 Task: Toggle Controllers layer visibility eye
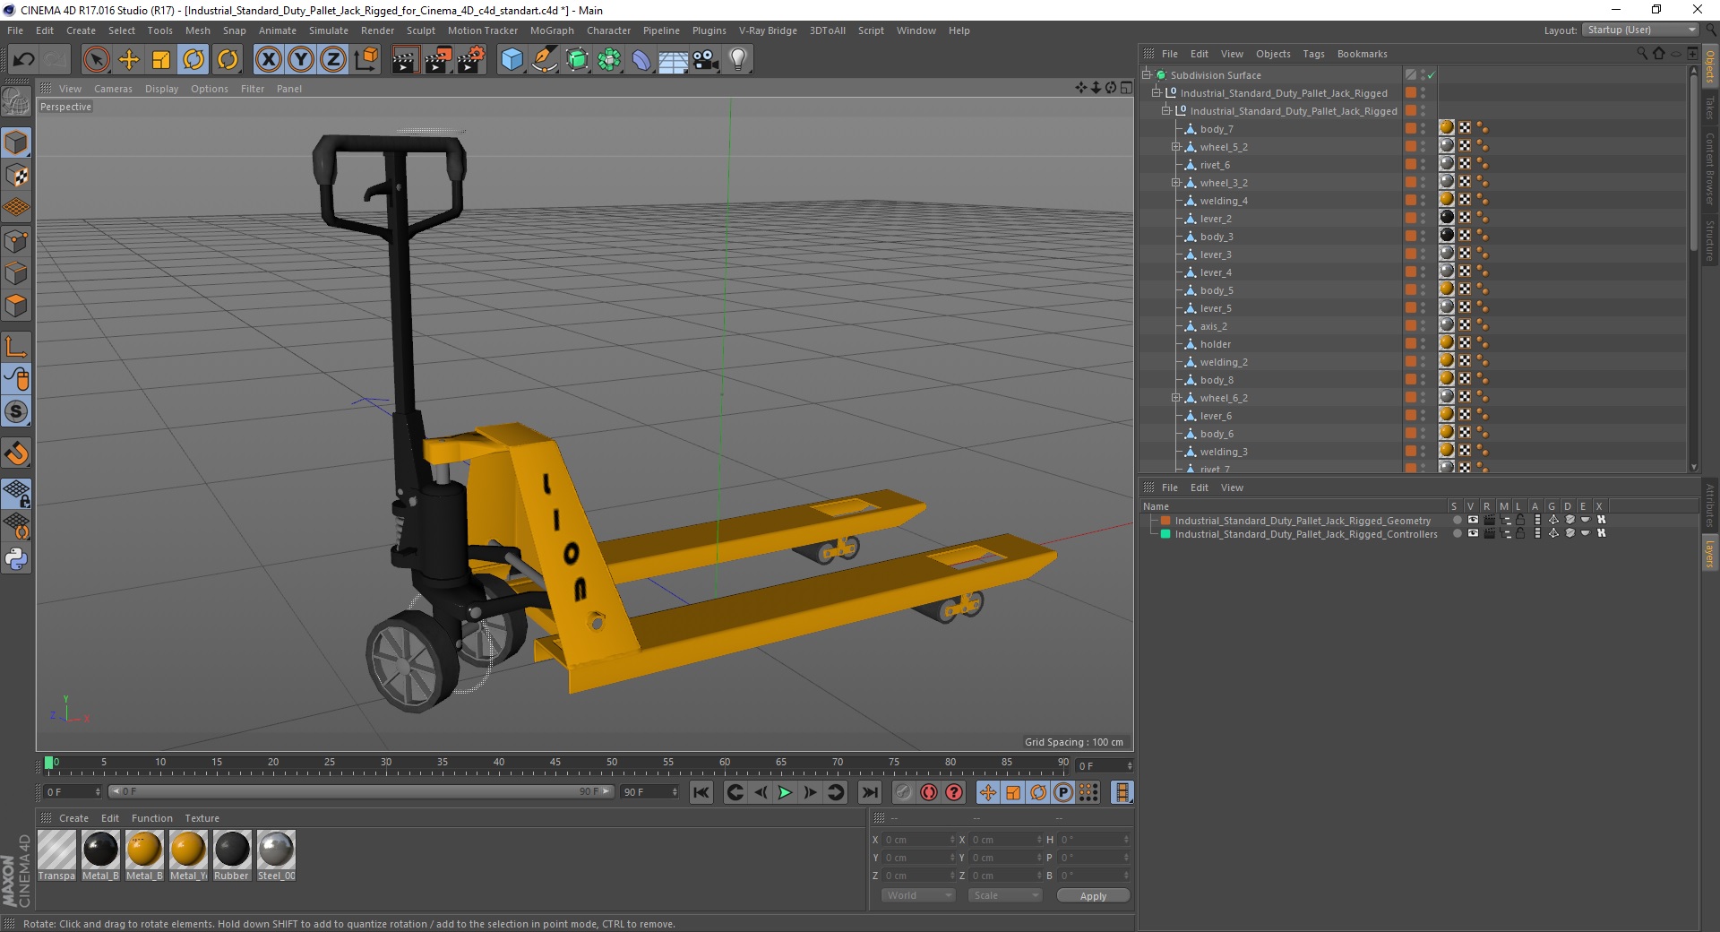coord(1473,533)
